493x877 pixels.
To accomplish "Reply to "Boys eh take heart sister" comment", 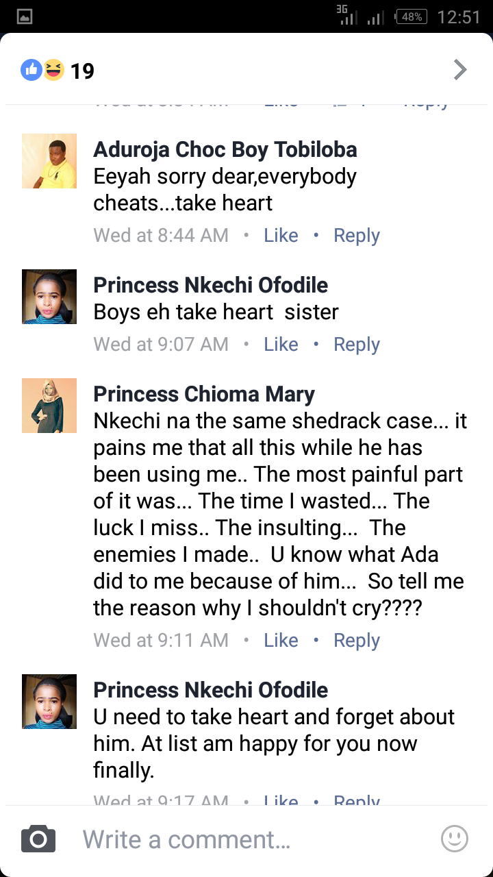I will click(356, 345).
